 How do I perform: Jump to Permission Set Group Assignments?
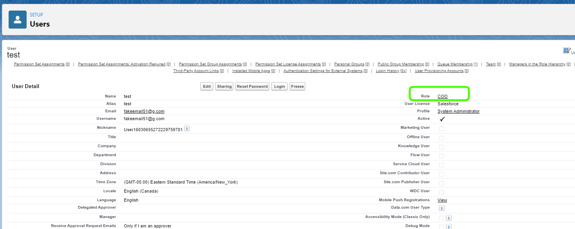tap(213, 64)
